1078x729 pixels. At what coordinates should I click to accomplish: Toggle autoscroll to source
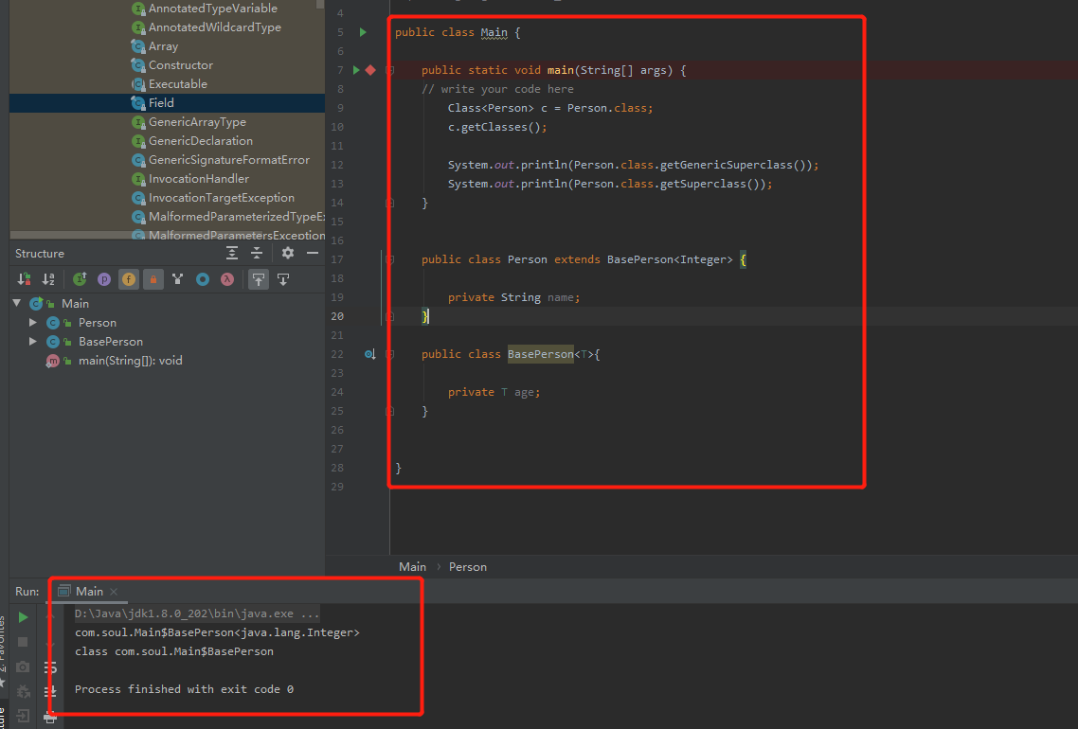259,279
